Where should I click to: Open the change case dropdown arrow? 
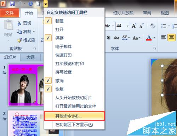(x=139, y=38)
